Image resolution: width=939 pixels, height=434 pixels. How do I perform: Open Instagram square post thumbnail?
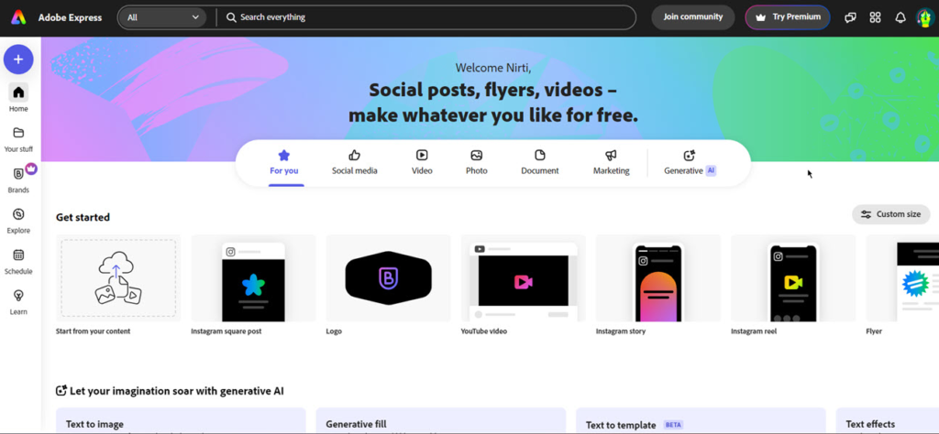pos(253,278)
